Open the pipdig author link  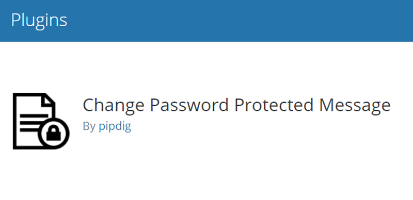coord(115,127)
